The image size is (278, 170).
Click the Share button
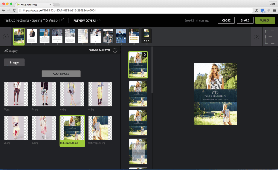244,20
